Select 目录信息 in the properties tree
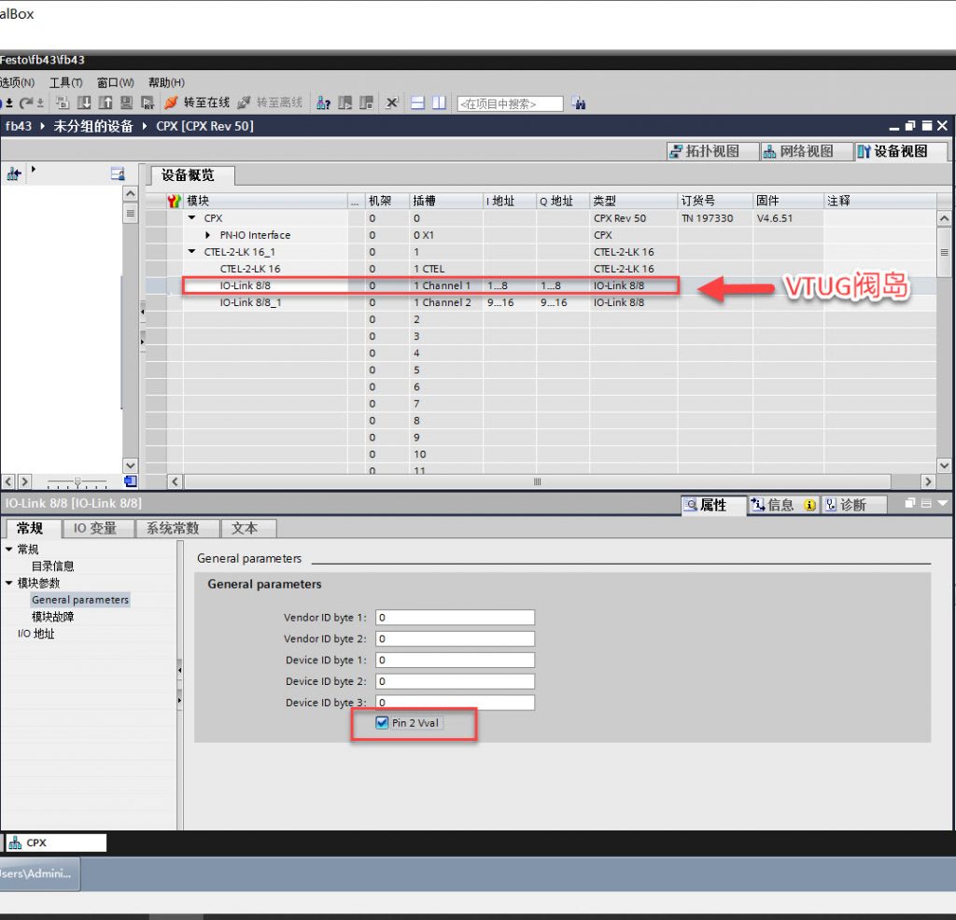This screenshot has height=920, width=956. pos(52,566)
